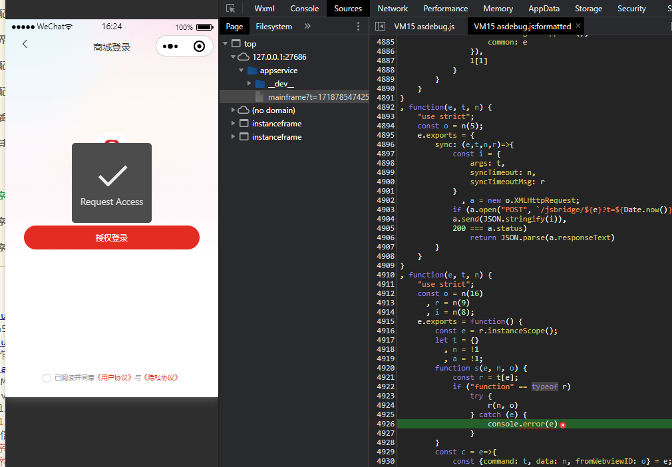Click the Request Access toast checkmark
Viewport: 672px width, 467px height.
pos(113,176)
